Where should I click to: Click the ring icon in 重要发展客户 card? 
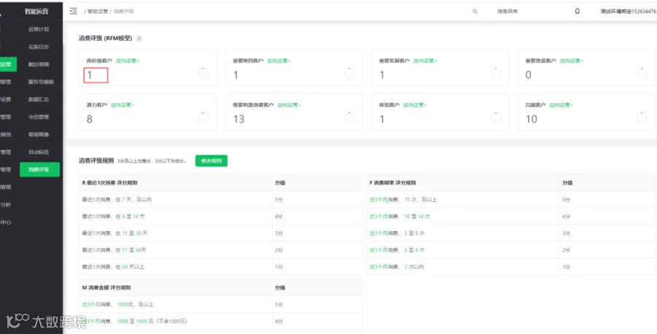click(496, 73)
